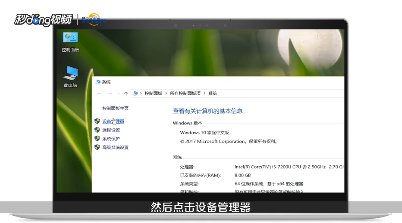Go up one level with up arrow
Viewport: 402px width, 223px height.
coord(126,94)
